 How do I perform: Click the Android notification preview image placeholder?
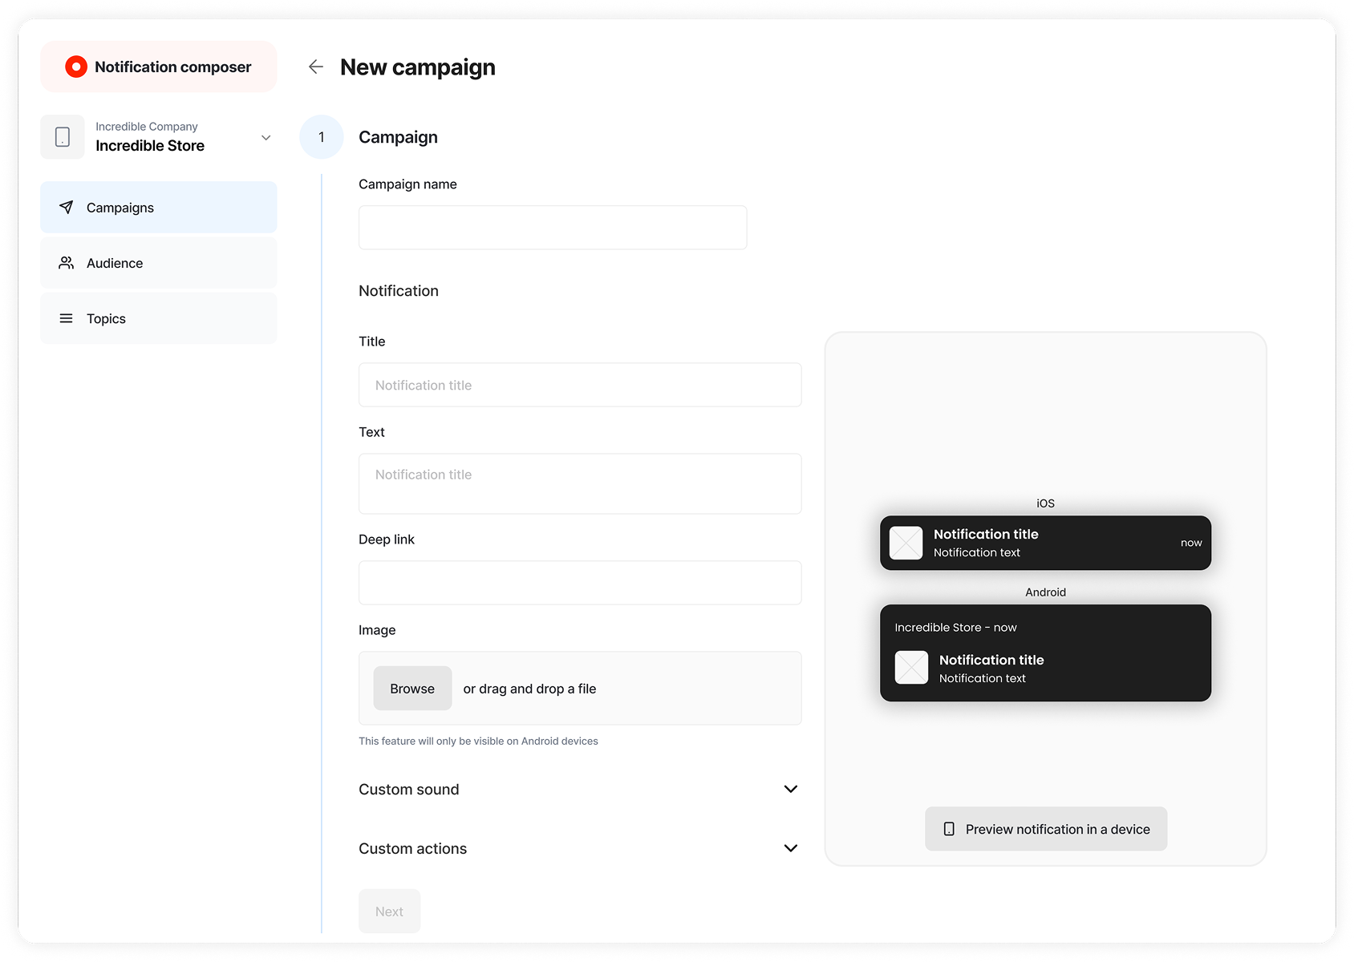[x=911, y=668]
